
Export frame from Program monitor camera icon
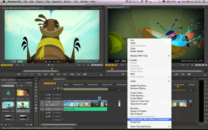coord(189,75)
